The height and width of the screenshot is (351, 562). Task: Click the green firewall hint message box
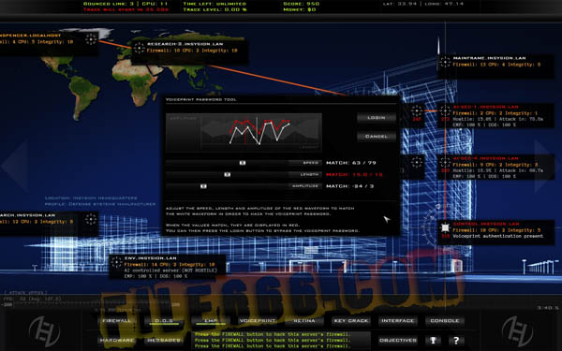pos(281,341)
